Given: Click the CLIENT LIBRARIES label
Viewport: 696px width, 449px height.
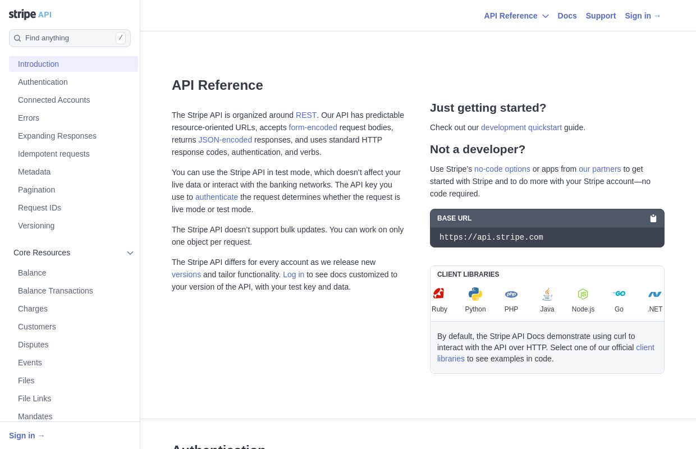Looking at the screenshot, I should click(x=468, y=274).
